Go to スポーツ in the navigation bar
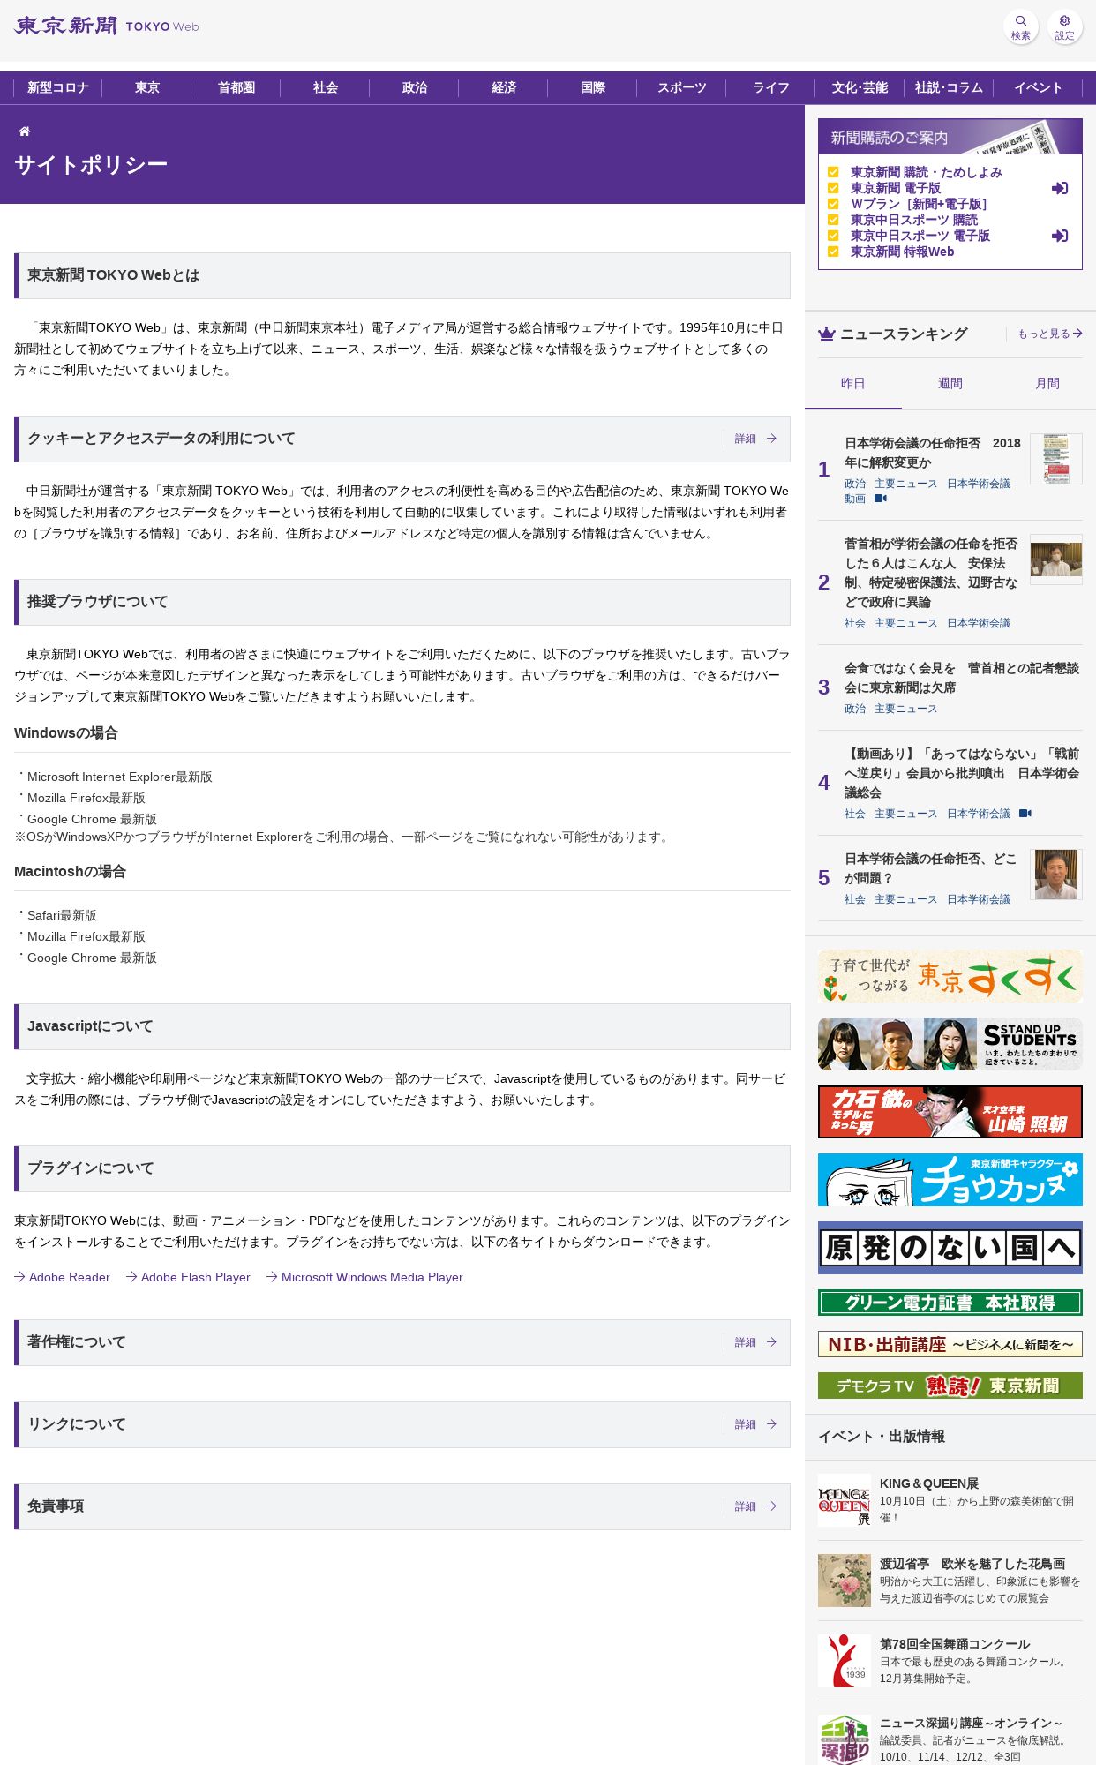This screenshot has width=1096, height=1765. [682, 87]
